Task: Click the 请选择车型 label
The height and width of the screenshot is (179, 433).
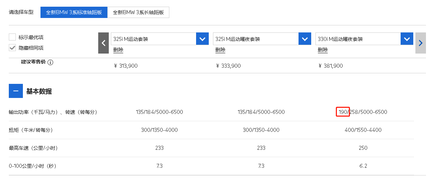Action: click(21, 12)
